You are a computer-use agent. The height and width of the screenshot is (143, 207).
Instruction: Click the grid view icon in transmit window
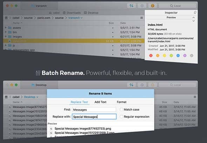tap(141, 18)
